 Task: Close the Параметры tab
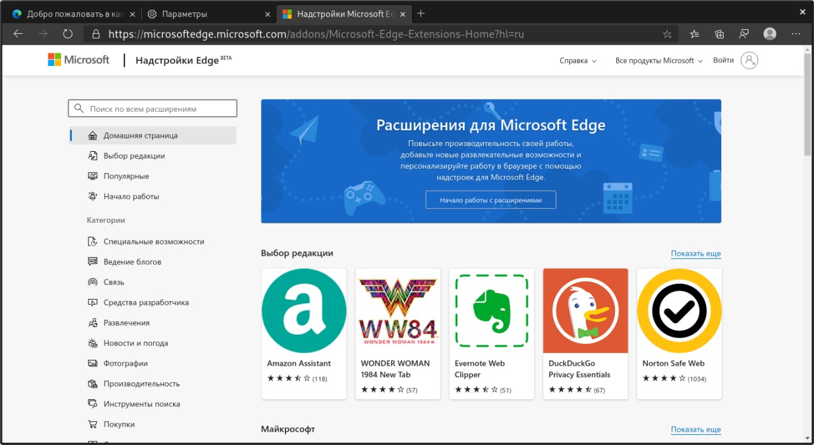click(268, 14)
